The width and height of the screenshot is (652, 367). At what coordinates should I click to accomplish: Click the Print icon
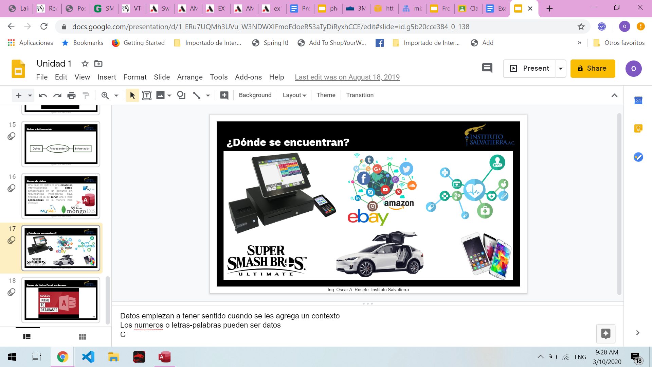(71, 95)
